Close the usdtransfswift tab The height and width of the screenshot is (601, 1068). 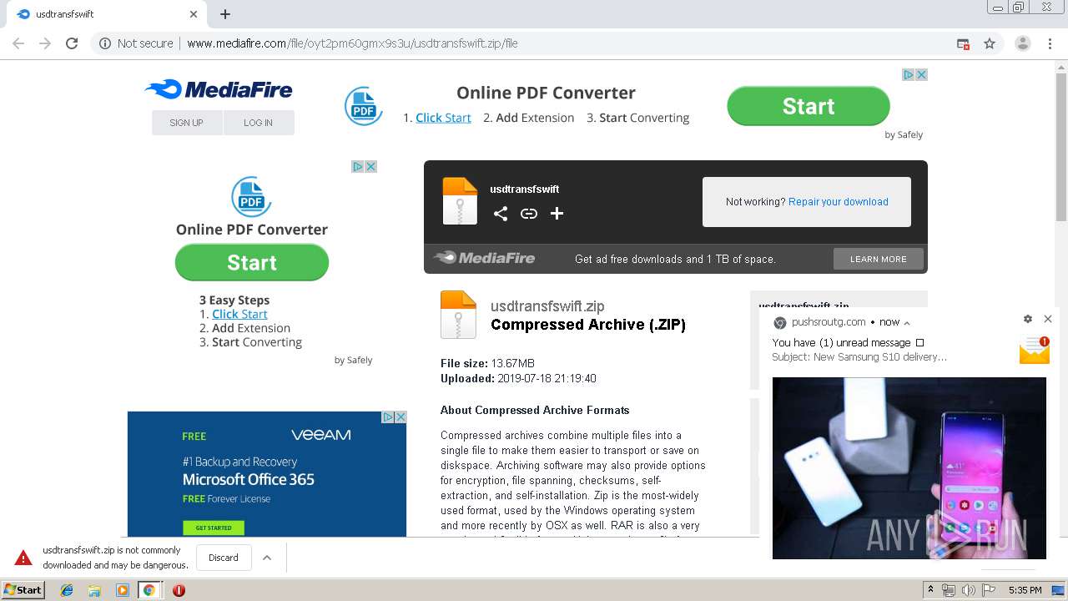[x=194, y=14]
